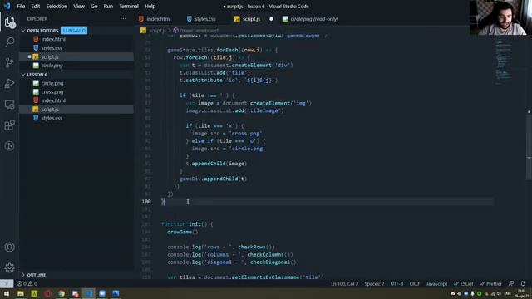Click the errors and warnings status indicator
This screenshot has height=299, width=532.
click(27, 283)
